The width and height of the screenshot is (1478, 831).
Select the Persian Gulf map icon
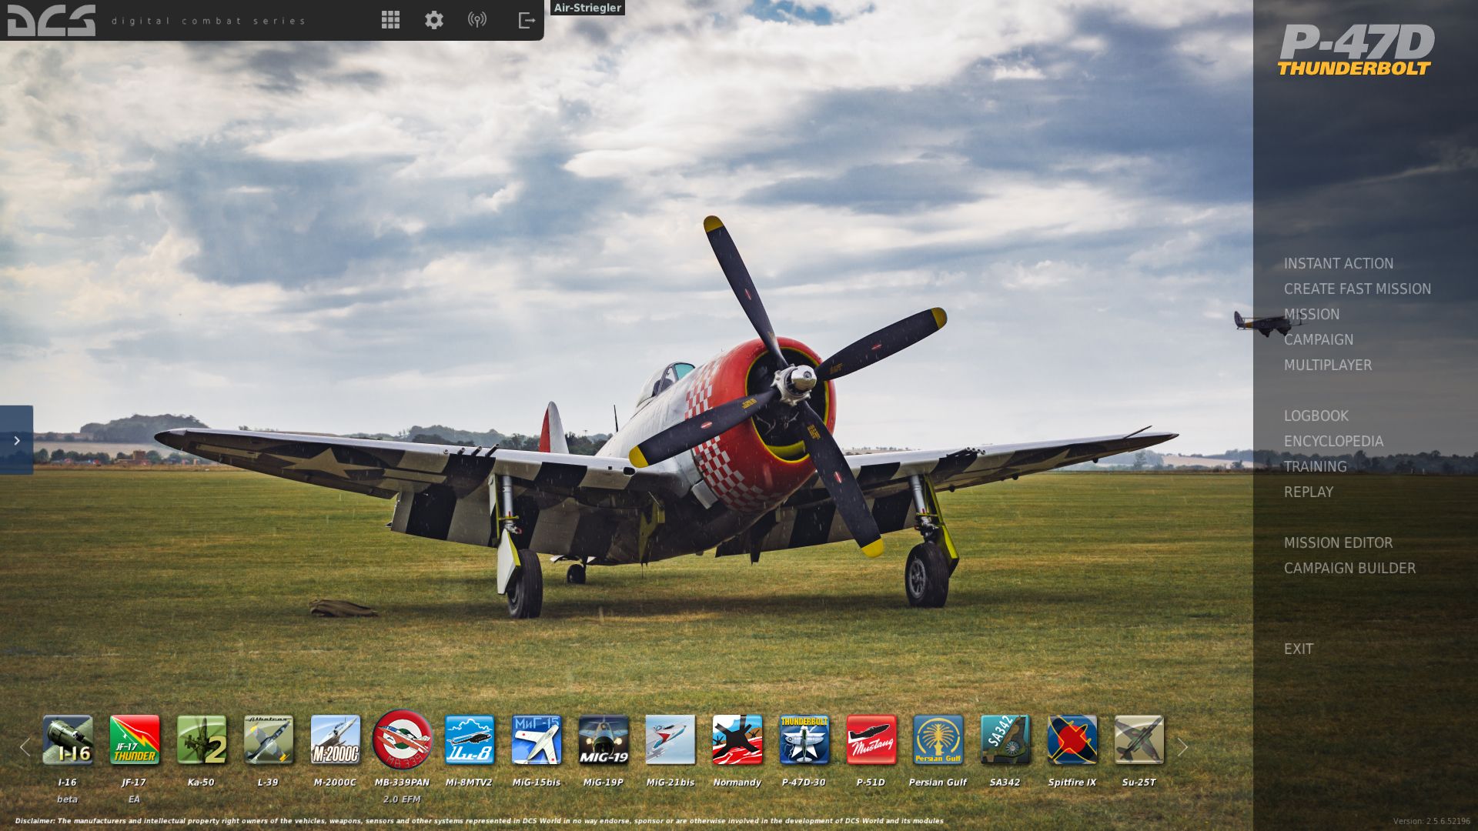(938, 739)
